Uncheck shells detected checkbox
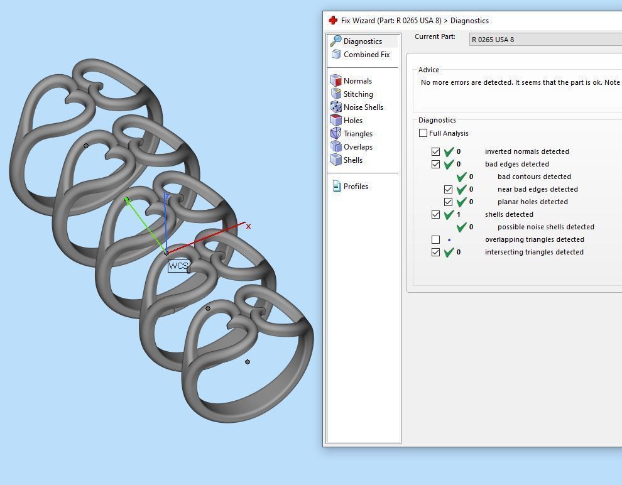 [x=435, y=214]
